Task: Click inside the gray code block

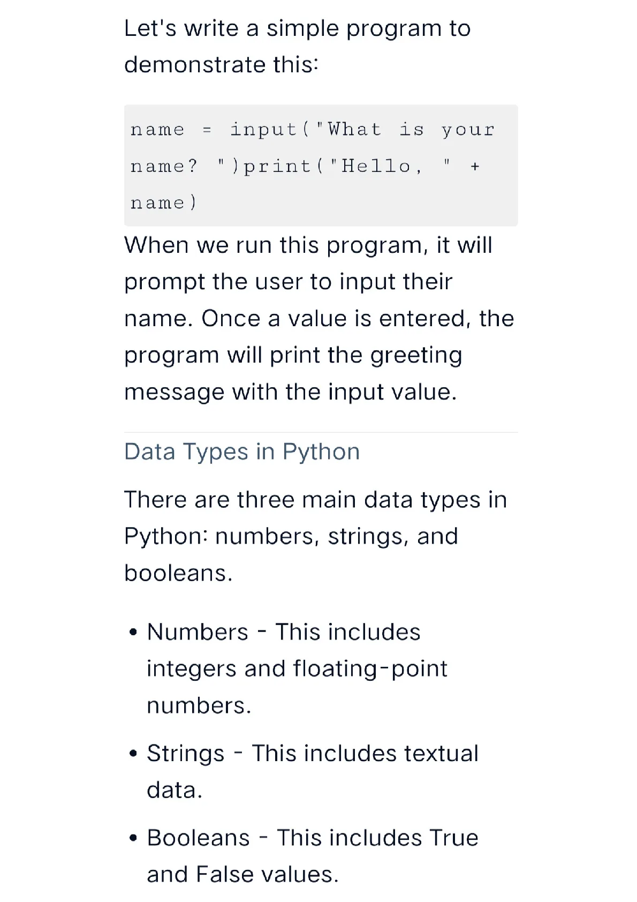Action: (321, 165)
